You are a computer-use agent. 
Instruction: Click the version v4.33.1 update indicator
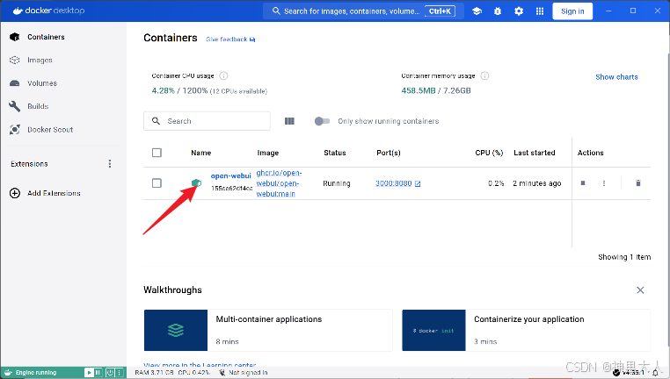(x=628, y=373)
